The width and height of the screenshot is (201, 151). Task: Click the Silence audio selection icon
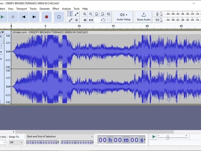pos(91,20)
